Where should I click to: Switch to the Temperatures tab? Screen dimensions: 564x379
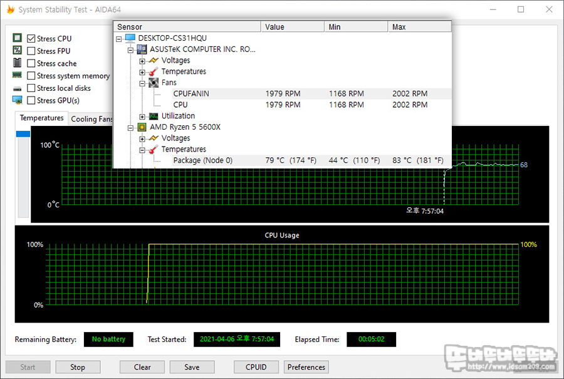(41, 118)
